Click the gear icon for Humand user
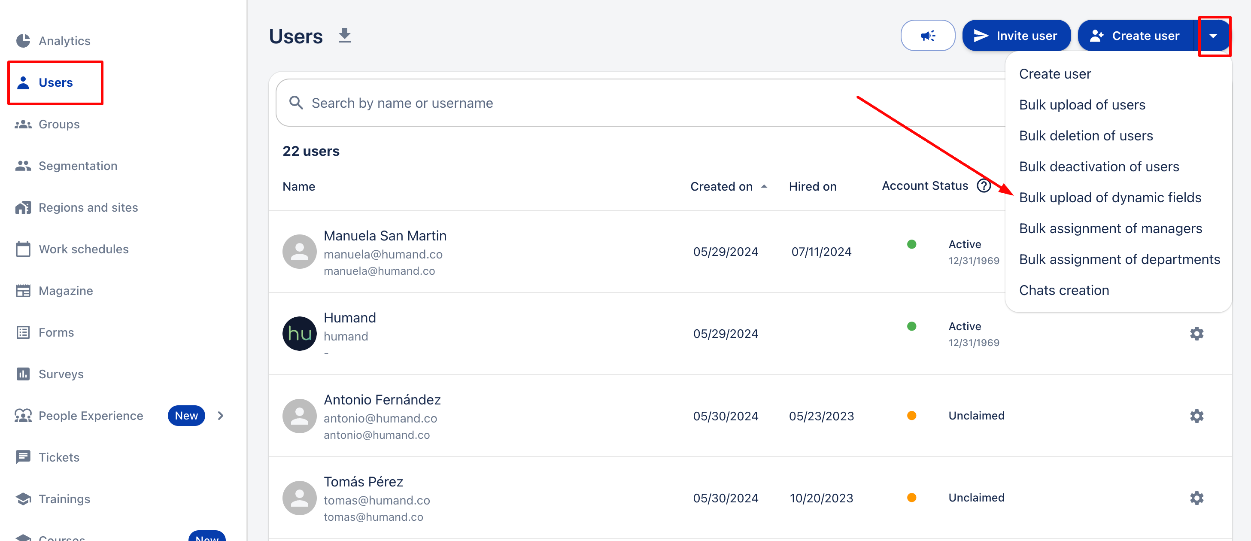The image size is (1251, 541). click(1196, 334)
